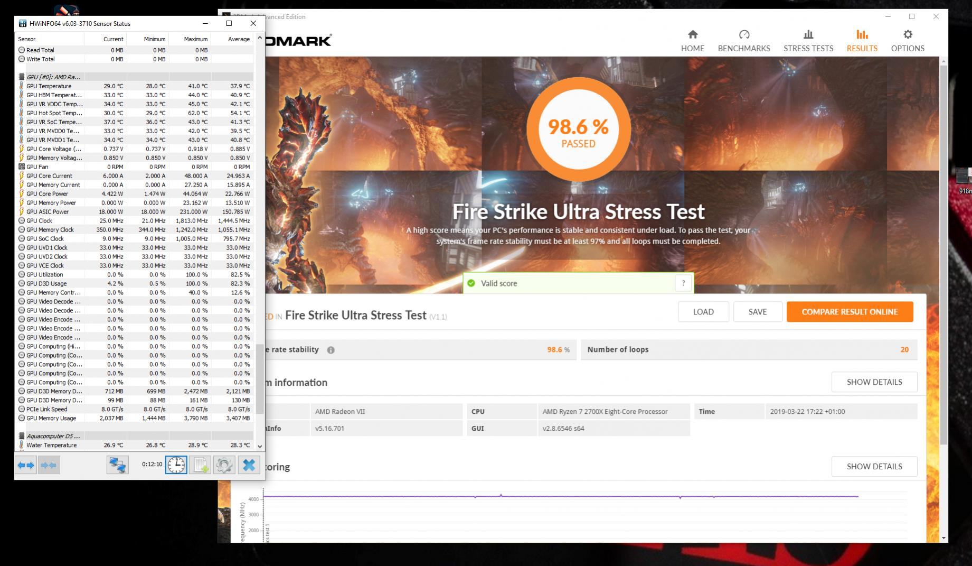Image resolution: width=972 pixels, height=566 pixels.
Task: Click the Sensor column header
Action: click(50, 39)
